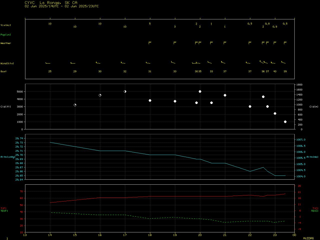Click the McIDAS credit text
The height and width of the screenshot is (240, 320).
click(308, 238)
